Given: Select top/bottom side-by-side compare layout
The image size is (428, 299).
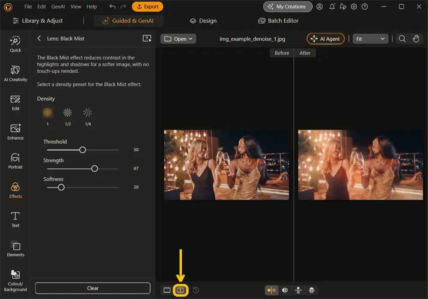Looking at the screenshot, I should tap(298, 290).
